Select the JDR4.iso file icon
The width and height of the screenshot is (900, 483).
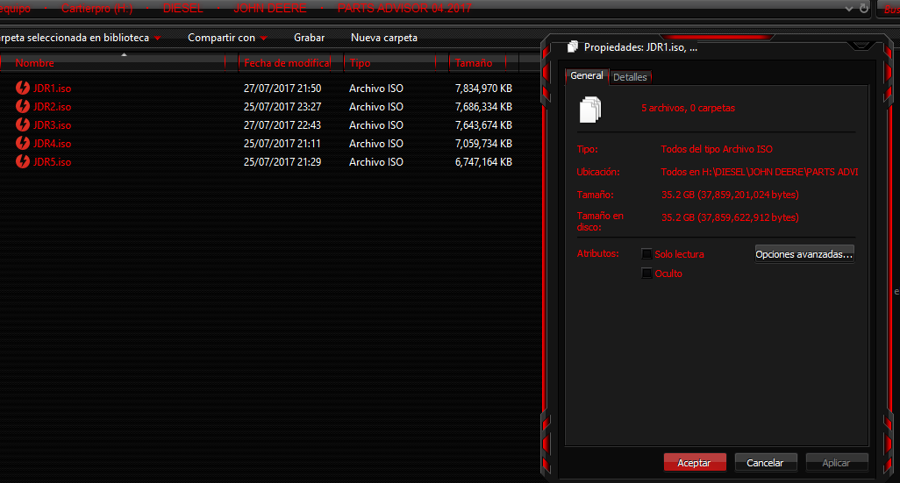(23, 143)
